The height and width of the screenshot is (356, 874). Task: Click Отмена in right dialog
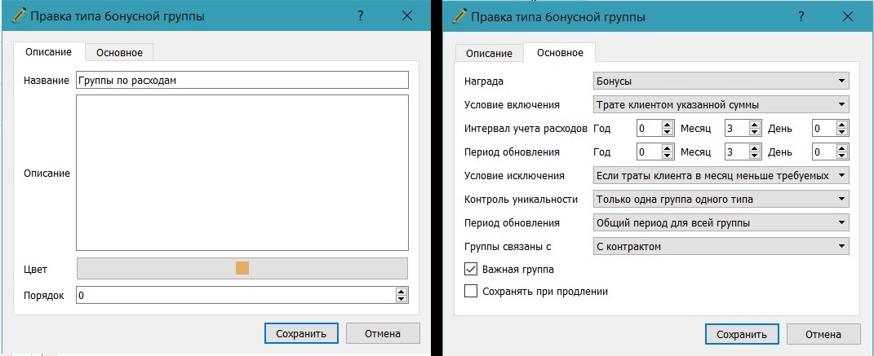[x=823, y=334]
